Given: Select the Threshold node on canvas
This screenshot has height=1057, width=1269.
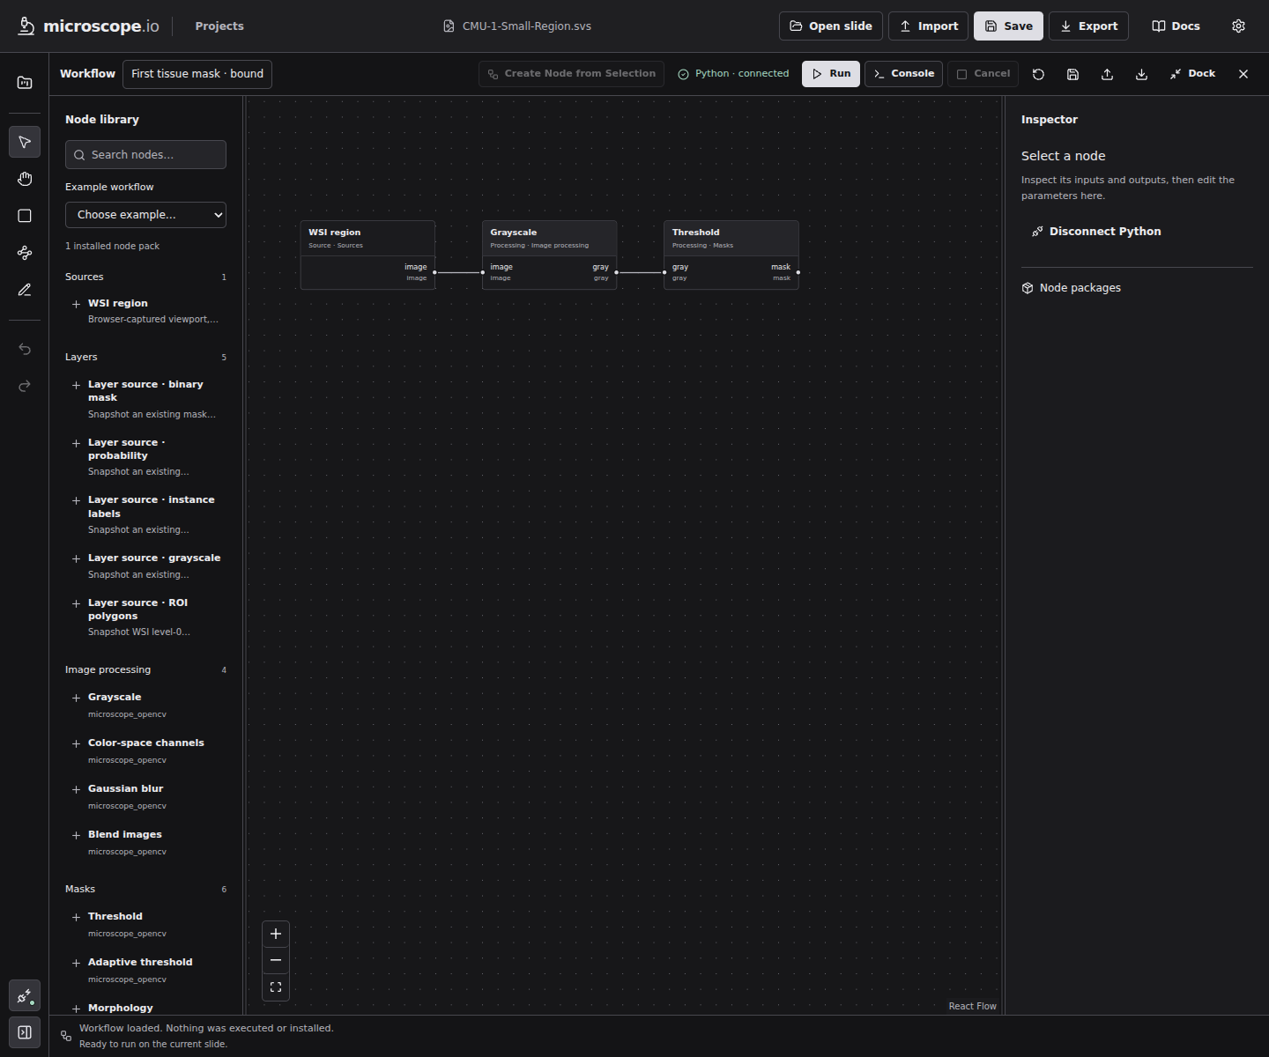Looking at the screenshot, I should 731,255.
